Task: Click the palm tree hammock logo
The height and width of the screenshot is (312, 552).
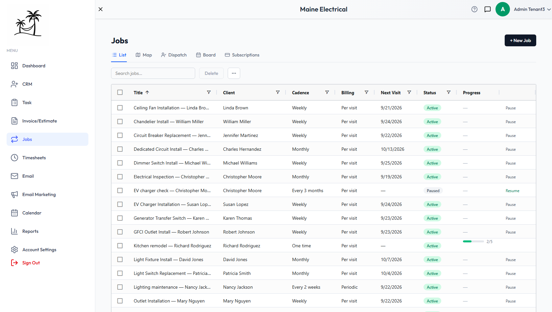Action: click(28, 23)
